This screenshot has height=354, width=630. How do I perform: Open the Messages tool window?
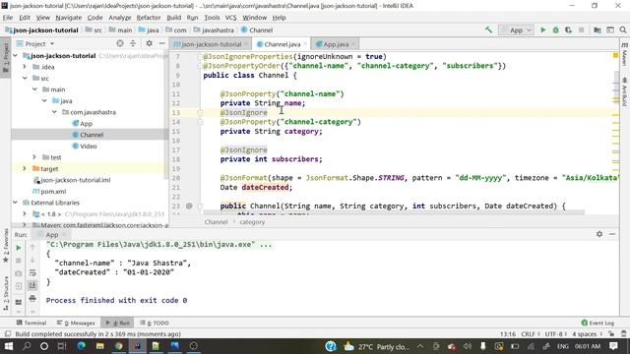(77, 323)
